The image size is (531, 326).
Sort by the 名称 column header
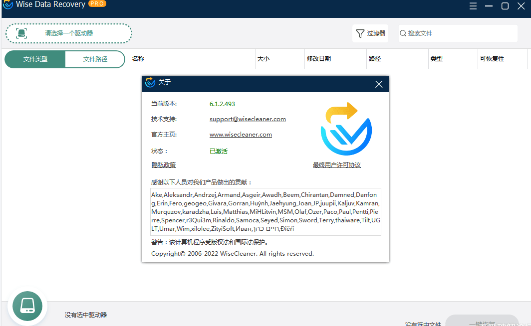click(x=192, y=59)
